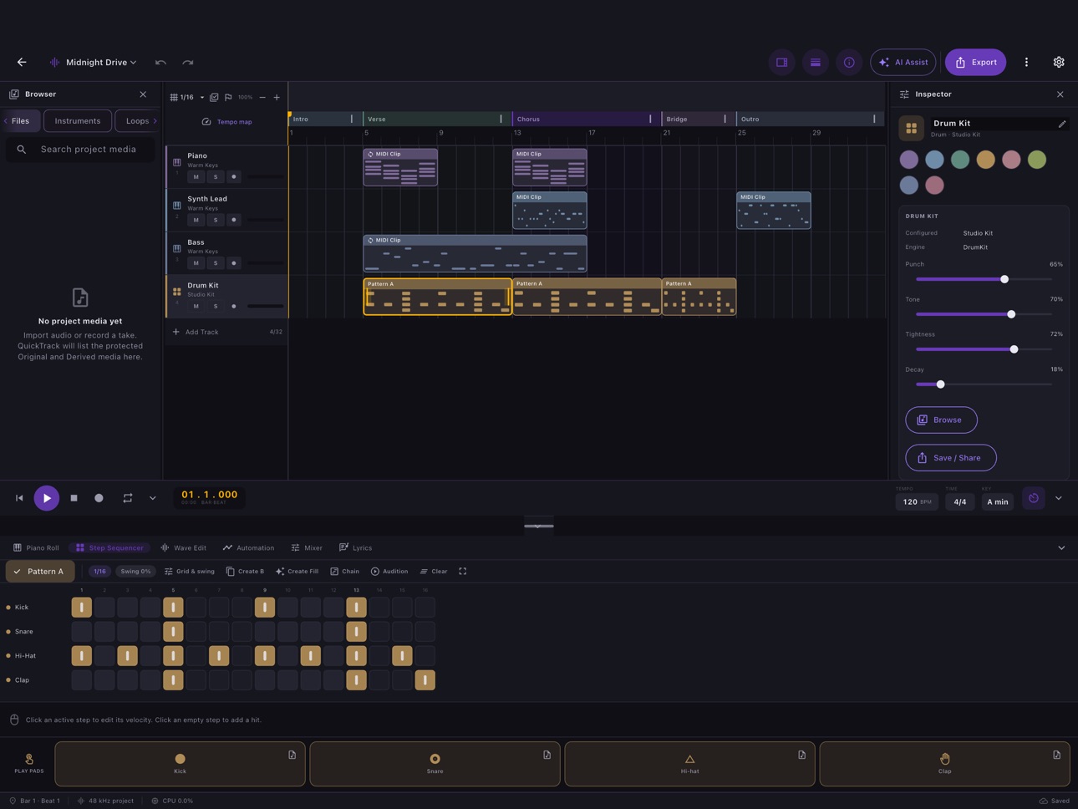Viewport: 1078px width, 809px height.
Task: Open the 1/16 grid snap dropdown
Action: point(187,97)
